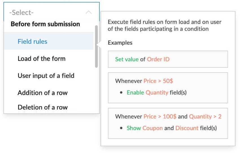The height and width of the screenshot is (158, 240).
Task: Click the Before form submission group header
Action: pos(45,24)
